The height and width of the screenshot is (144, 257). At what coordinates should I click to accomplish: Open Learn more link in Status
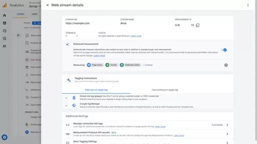(x=136, y=36)
